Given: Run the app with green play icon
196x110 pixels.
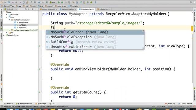Looking at the screenshot, I should tap(59, 2).
